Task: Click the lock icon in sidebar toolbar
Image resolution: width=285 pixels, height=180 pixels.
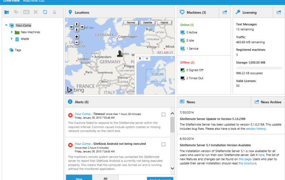Action: coord(54,12)
